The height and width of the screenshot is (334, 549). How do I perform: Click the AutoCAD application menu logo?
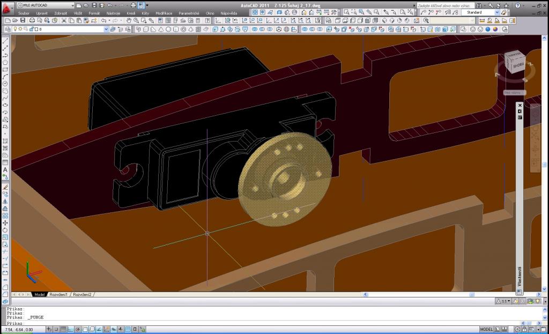tap(8, 9)
